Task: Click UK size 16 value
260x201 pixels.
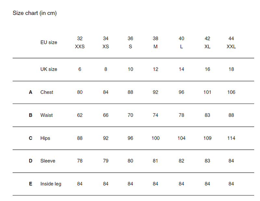Action: coord(207,69)
